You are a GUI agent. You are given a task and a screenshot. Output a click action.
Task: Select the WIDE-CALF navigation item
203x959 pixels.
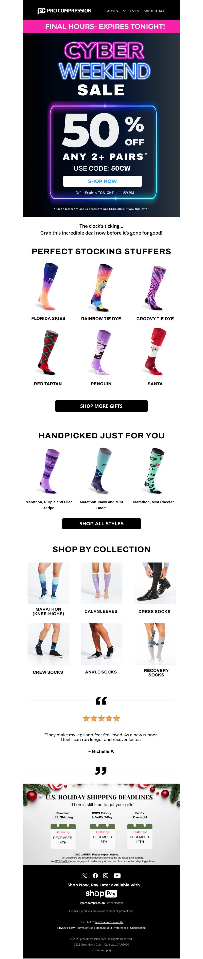click(x=155, y=11)
